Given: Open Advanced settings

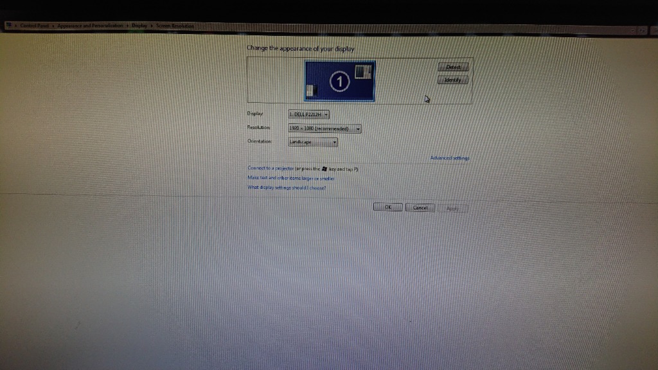Looking at the screenshot, I should (449, 157).
